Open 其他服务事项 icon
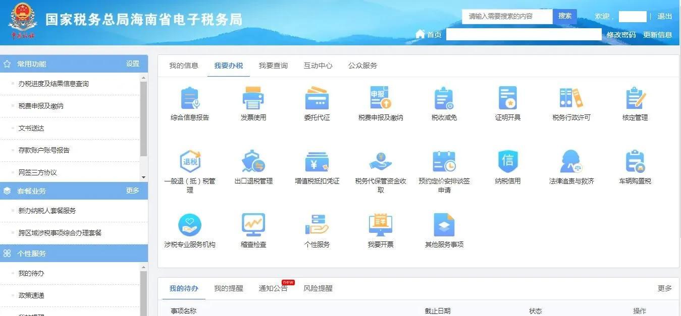The width and height of the screenshot is (681, 316). (444, 225)
